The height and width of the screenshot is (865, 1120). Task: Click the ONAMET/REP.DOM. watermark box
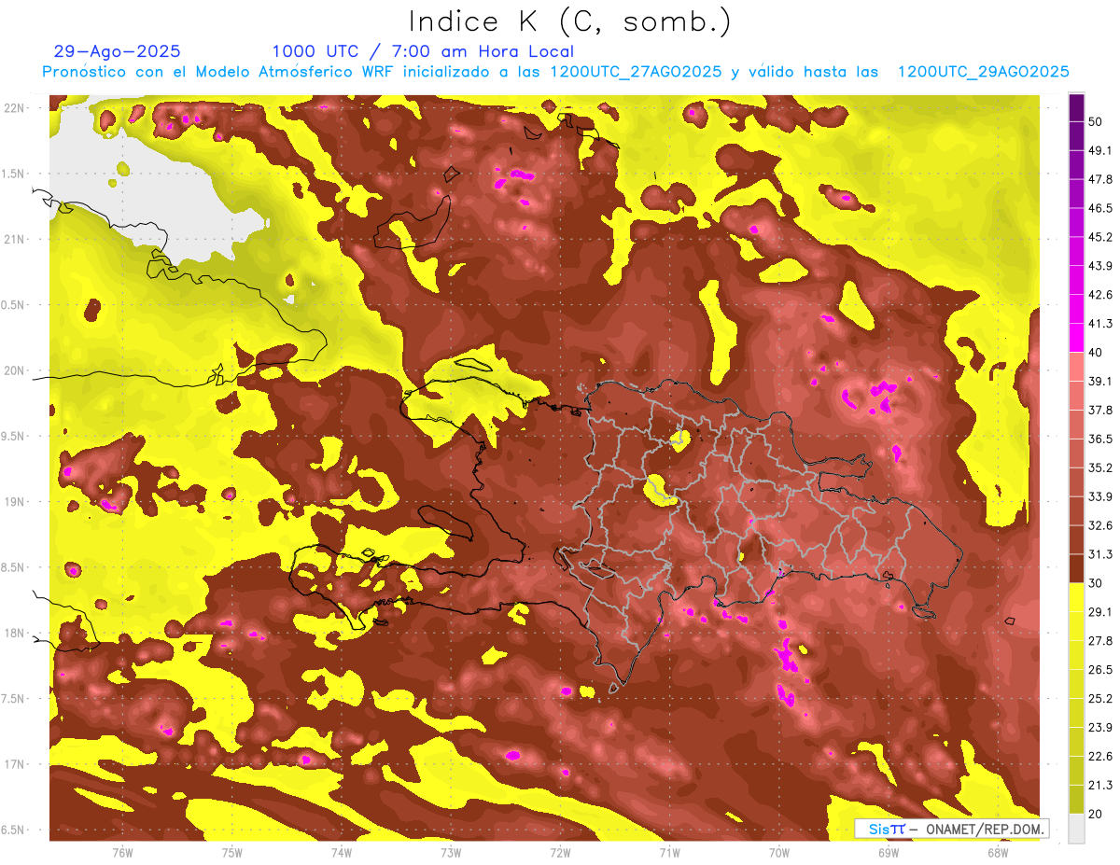point(951,829)
